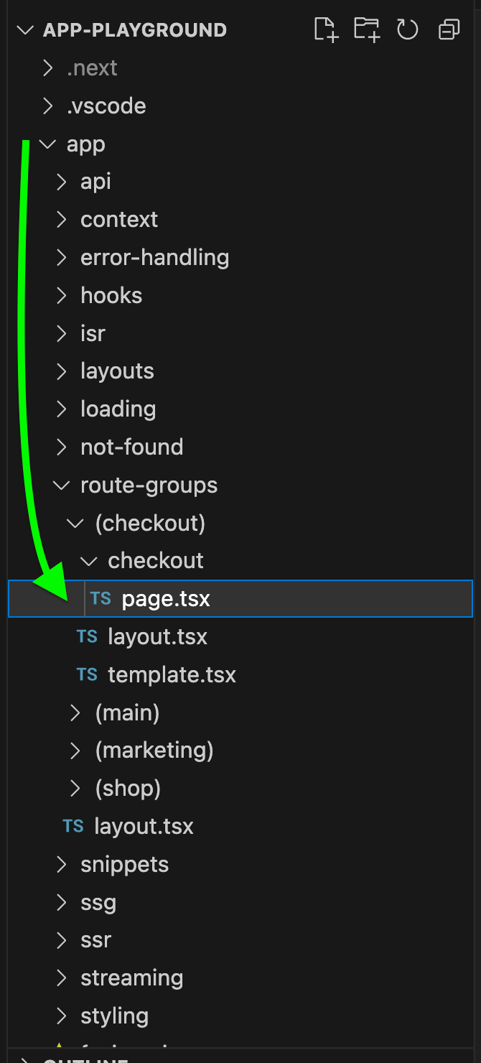Click the TS icon next to checkout's layout.tsx
Viewport: 481px width, 1063px height.
click(86, 636)
